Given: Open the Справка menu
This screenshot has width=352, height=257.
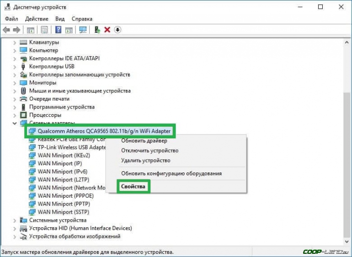Looking at the screenshot, I should point(82,19).
